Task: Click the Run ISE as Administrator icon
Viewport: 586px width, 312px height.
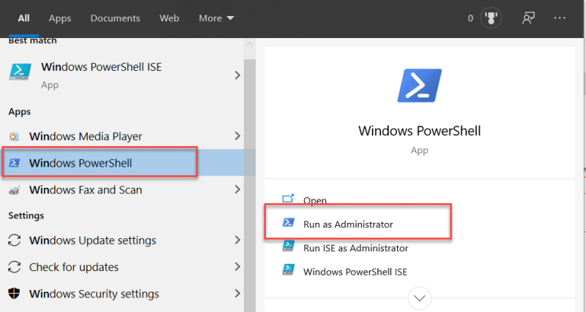Action: click(x=288, y=246)
